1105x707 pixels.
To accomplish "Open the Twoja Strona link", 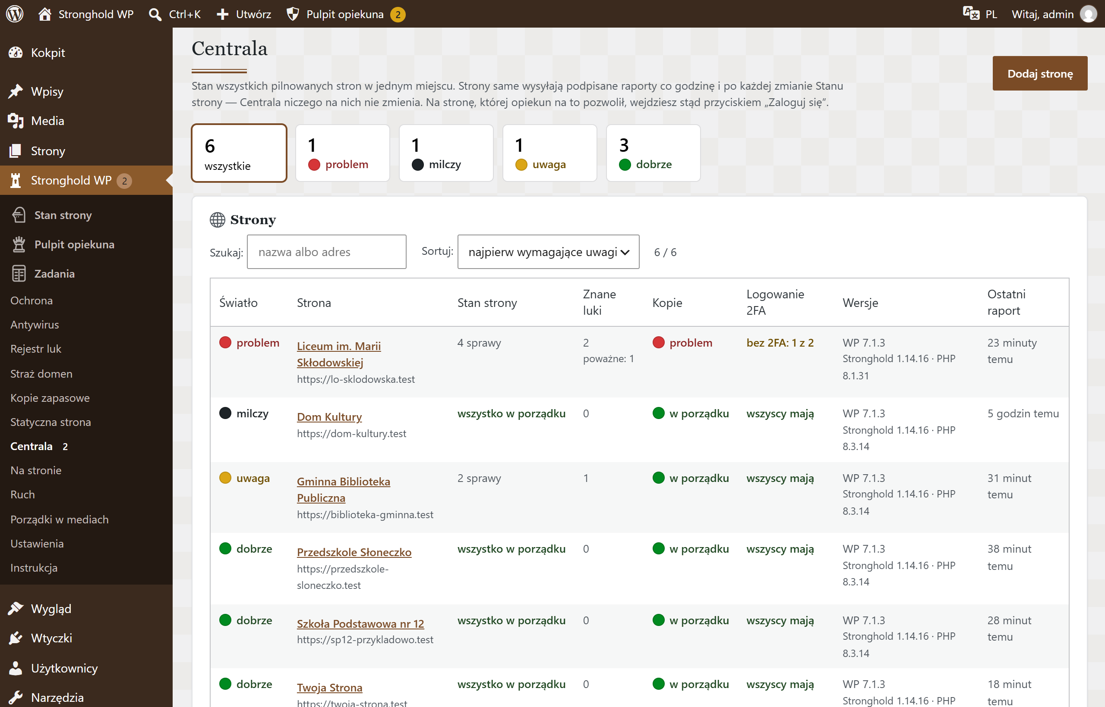I will coord(330,687).
